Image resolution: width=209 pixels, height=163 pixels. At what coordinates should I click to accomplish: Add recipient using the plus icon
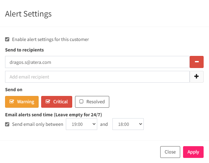197,77
